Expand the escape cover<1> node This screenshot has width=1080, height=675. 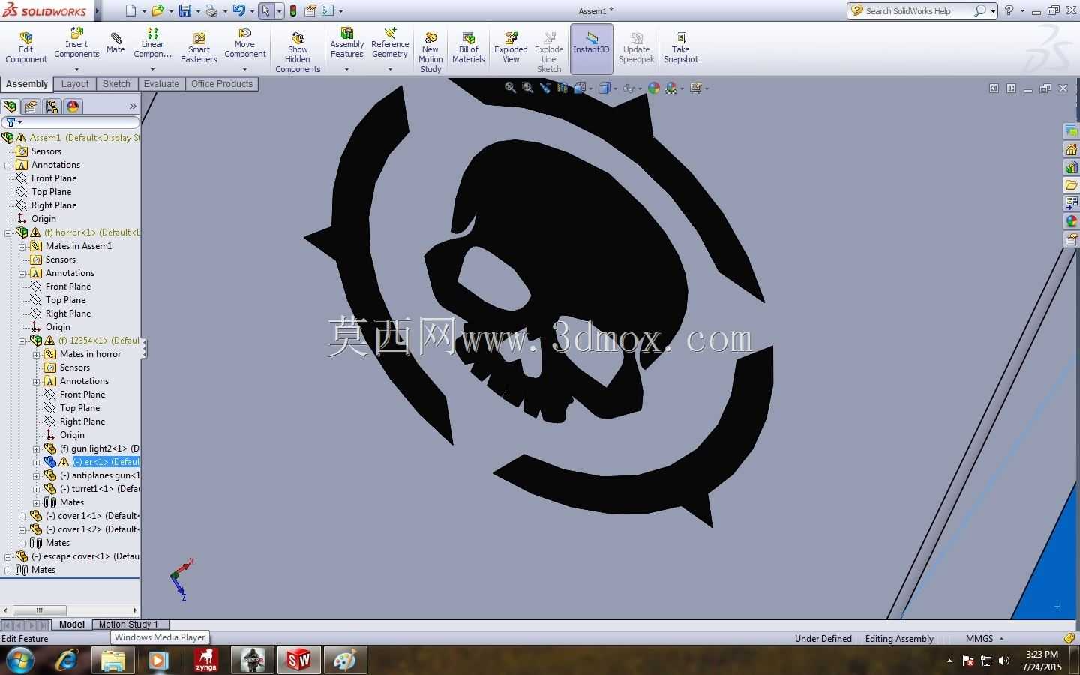pos(8,556)
